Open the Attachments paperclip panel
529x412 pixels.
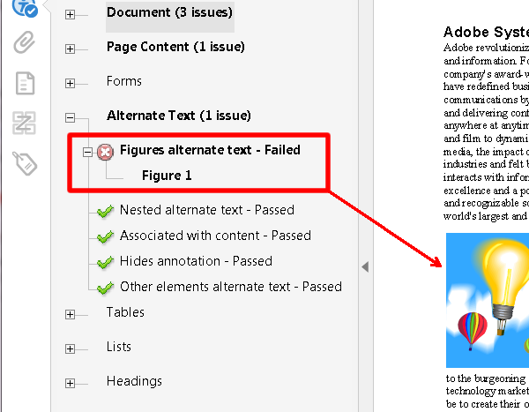24,42
